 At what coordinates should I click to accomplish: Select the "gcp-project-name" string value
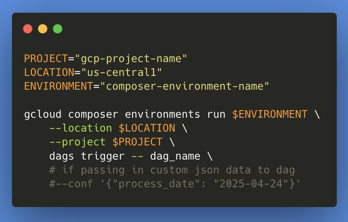coord(131,59)
